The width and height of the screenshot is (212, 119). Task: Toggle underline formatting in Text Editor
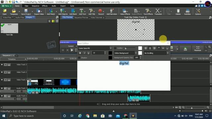click(88, 53)
